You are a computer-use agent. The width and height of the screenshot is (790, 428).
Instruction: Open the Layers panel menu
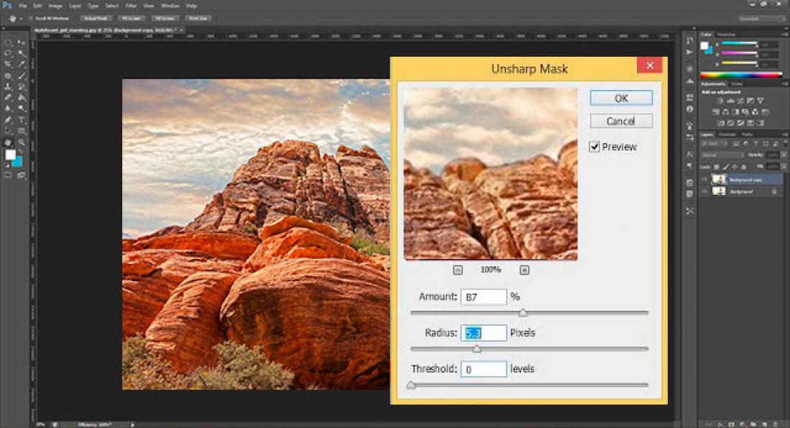[x=785, y=133]
